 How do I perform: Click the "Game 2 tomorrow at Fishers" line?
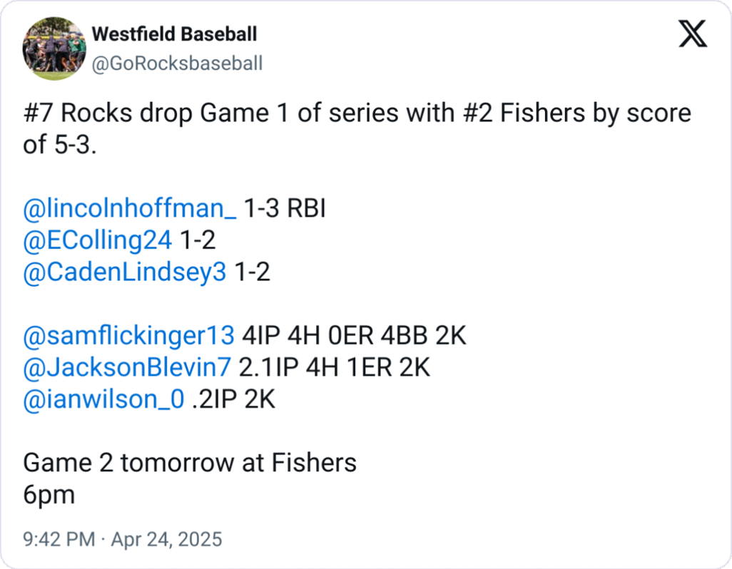click(190, 463)
